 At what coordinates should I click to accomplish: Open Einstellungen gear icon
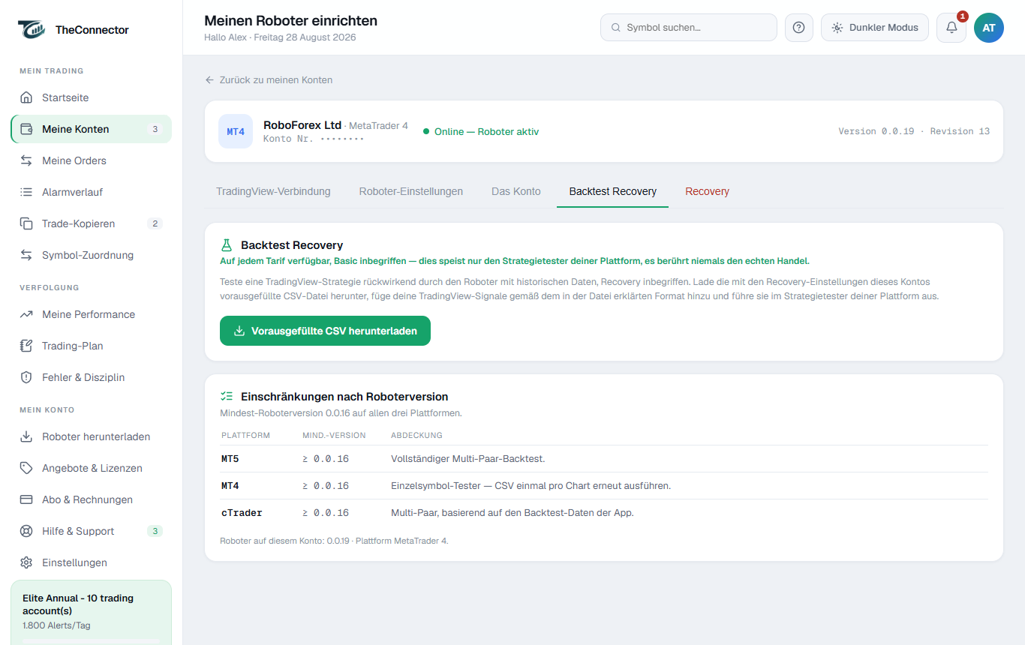tap(26, 562)
